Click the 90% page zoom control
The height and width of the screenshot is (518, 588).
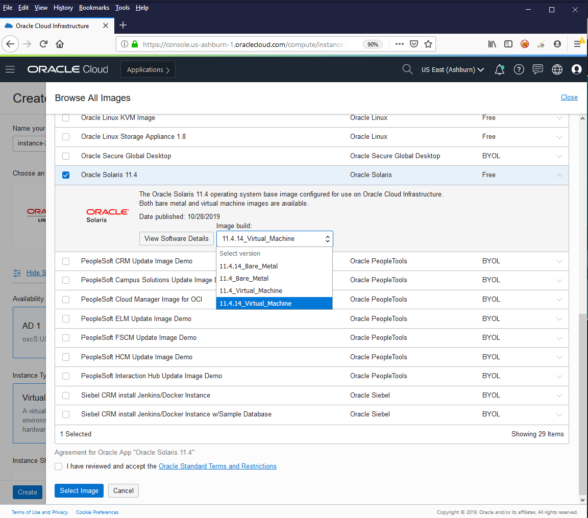pyautogui.click(x=373, y=44)
